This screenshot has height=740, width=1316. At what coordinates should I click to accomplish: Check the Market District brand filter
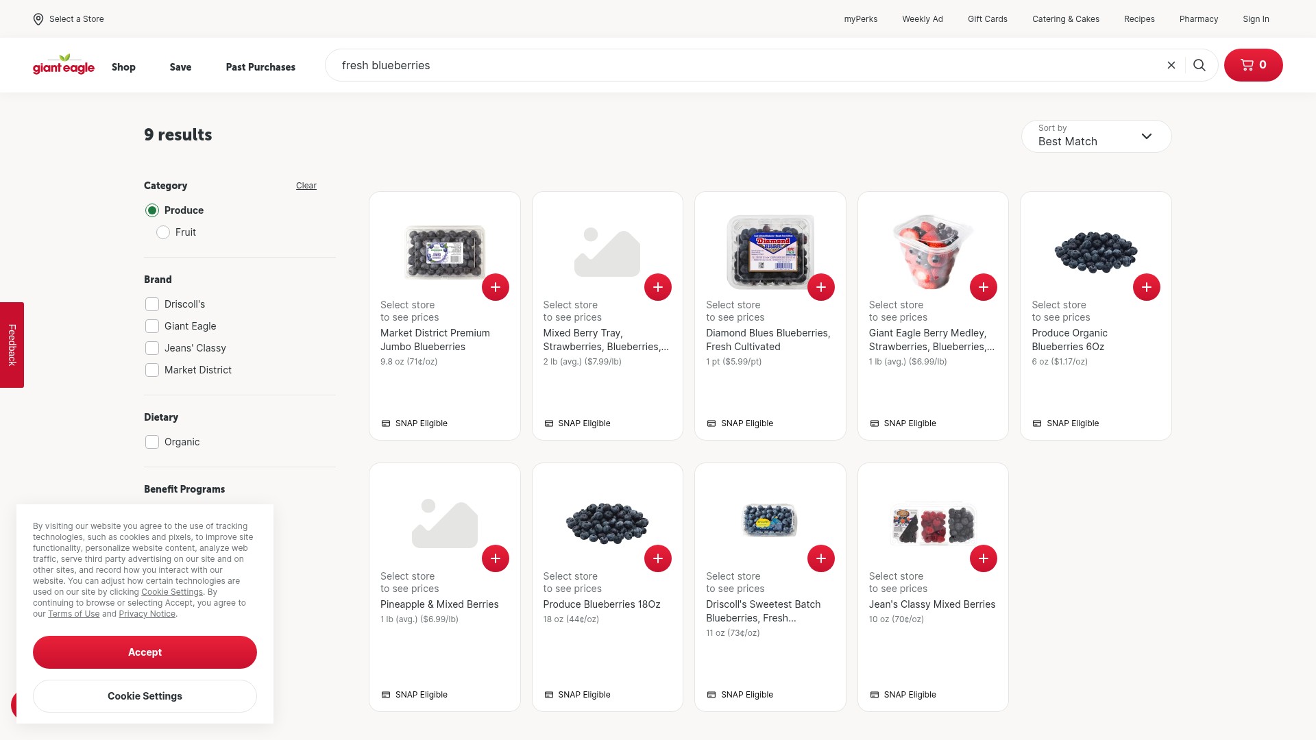pyautogui.click(x=152, y=370)
